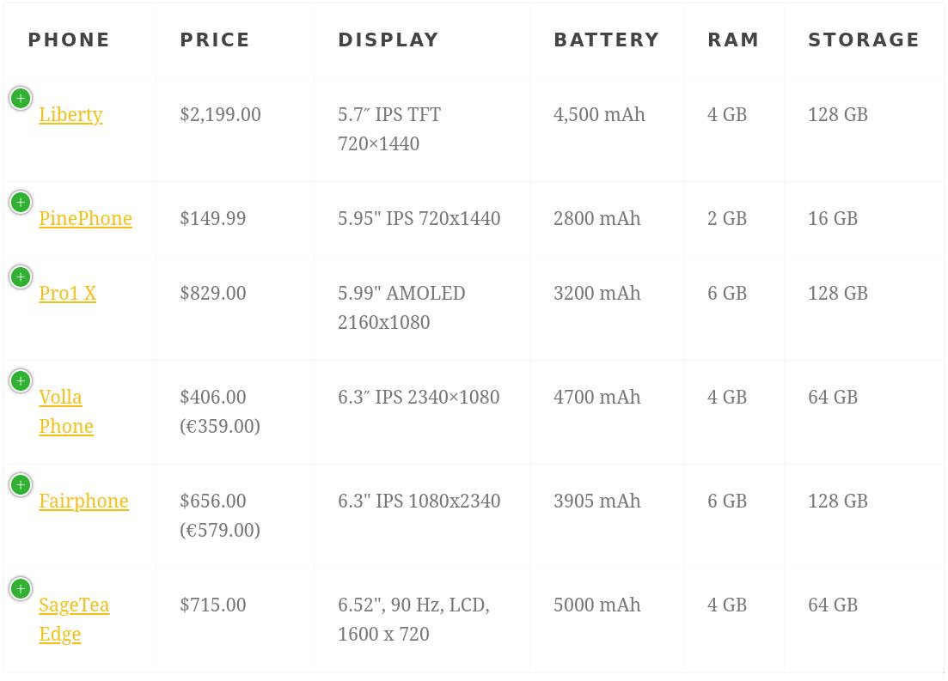Open the SageTea Edge link

(x=74, y=605)
